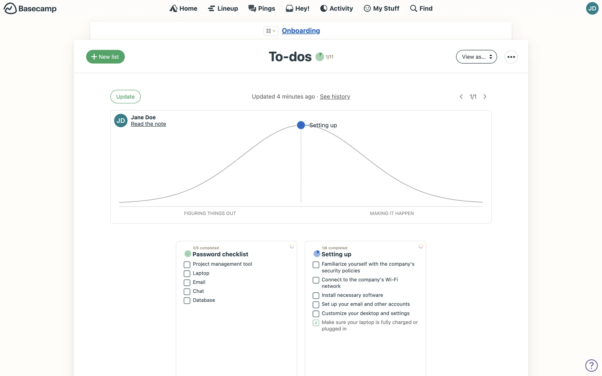Image resolution: width=602 pixels, height=376 pixels.
Task: Click the three-dots options menu icon
Action: coord(511,57)
